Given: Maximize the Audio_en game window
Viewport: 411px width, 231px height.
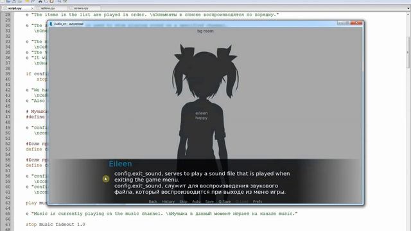Looking at the screenshot, I should point(347,23).
